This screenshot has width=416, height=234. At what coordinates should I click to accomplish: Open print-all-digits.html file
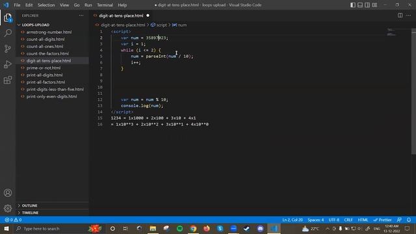(x=45, y=75)
